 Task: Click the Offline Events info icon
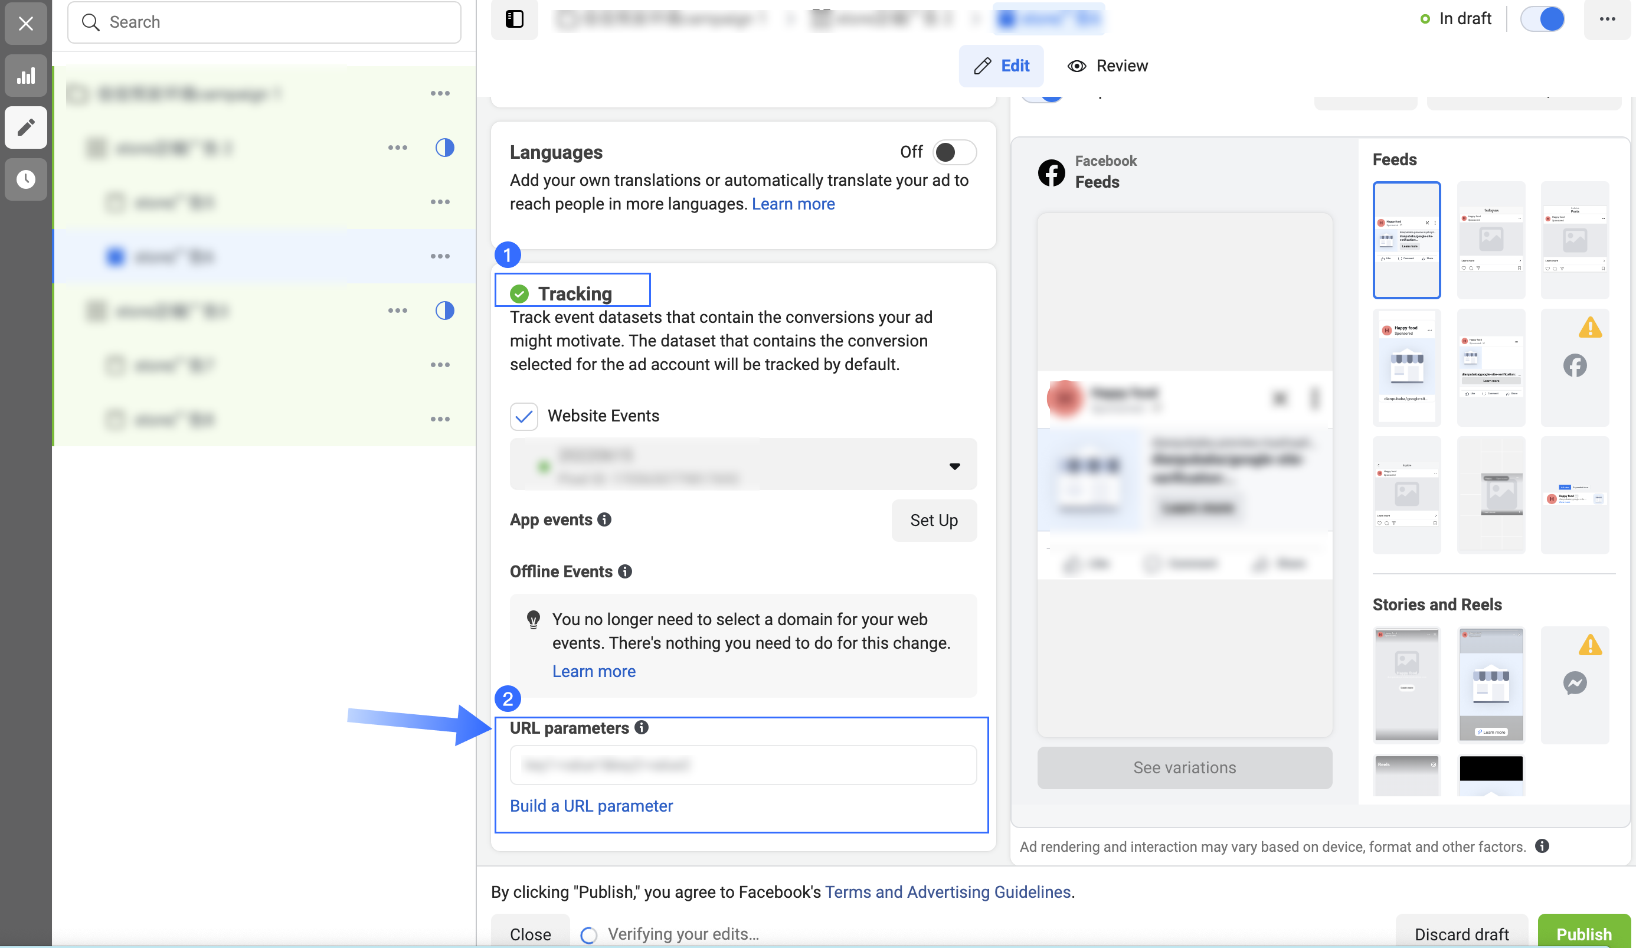624,571
